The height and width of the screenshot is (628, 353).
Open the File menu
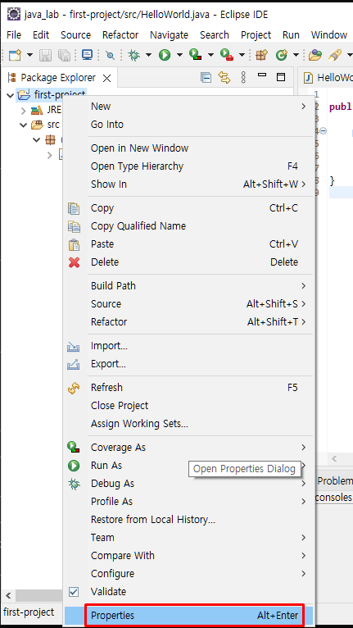pos(14,35)
